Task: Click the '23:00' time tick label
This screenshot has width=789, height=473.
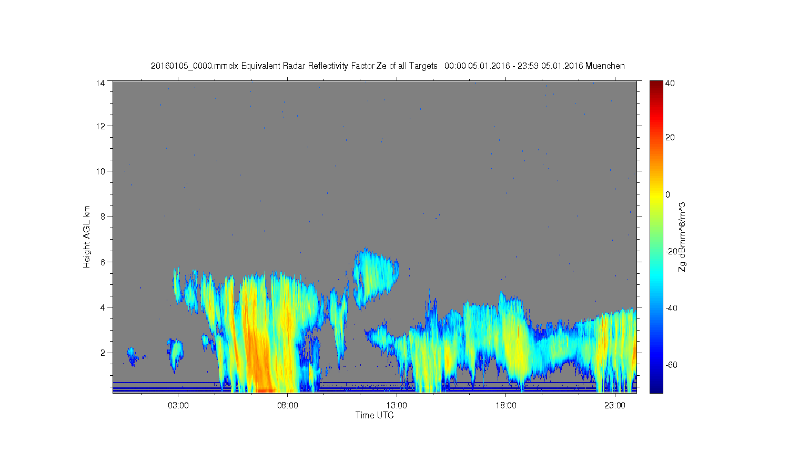Action: tap(614, 406)
